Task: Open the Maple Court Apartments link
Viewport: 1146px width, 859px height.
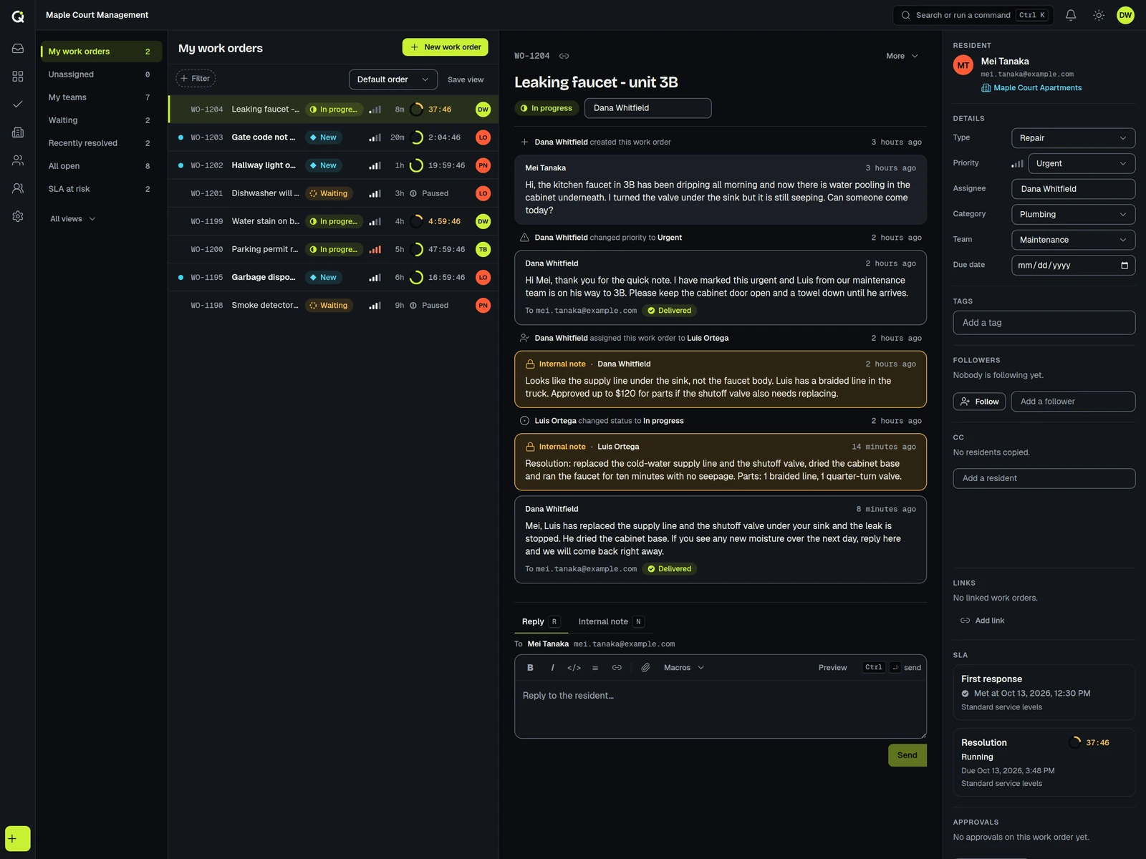Action: pos(1031,88)
